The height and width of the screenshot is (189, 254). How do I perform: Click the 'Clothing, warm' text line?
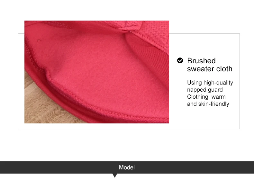coord(206,97)
